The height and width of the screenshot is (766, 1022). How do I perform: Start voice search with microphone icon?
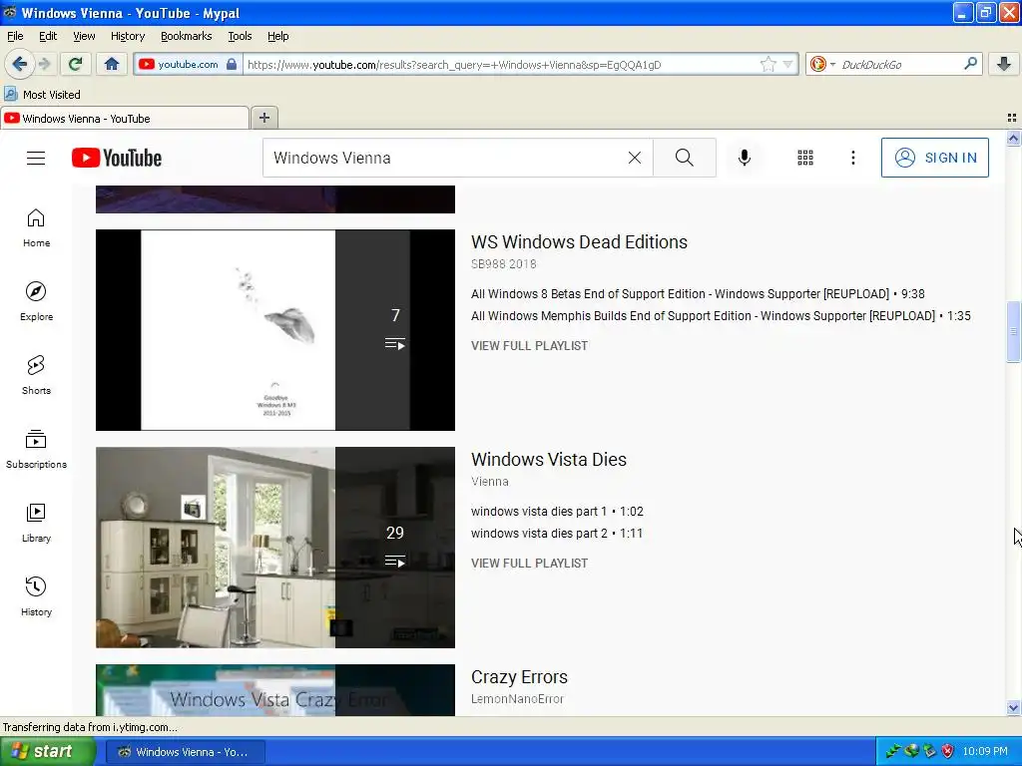[745, 158]
